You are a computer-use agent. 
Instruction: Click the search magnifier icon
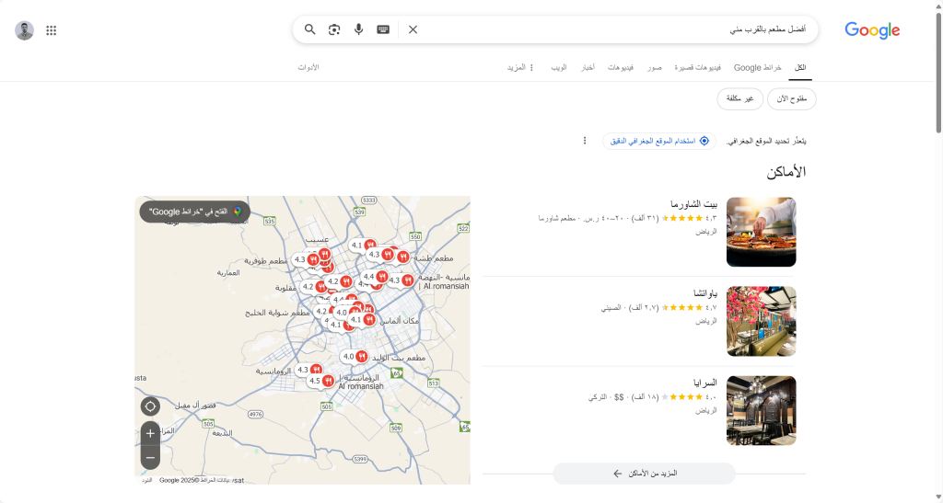309,29
